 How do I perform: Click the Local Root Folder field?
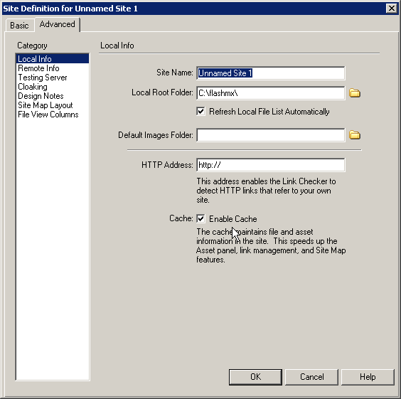click(271, 93)
